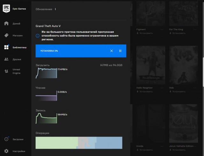The width and height of the screenshot is (204, 156).
Task: Click the info icon beside bandwidth notice
Action: (38, 36)
